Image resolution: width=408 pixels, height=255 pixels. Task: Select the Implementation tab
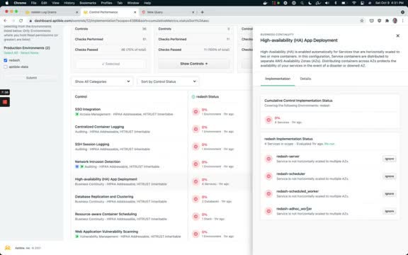pyautogui.click(x=278, y=79)
